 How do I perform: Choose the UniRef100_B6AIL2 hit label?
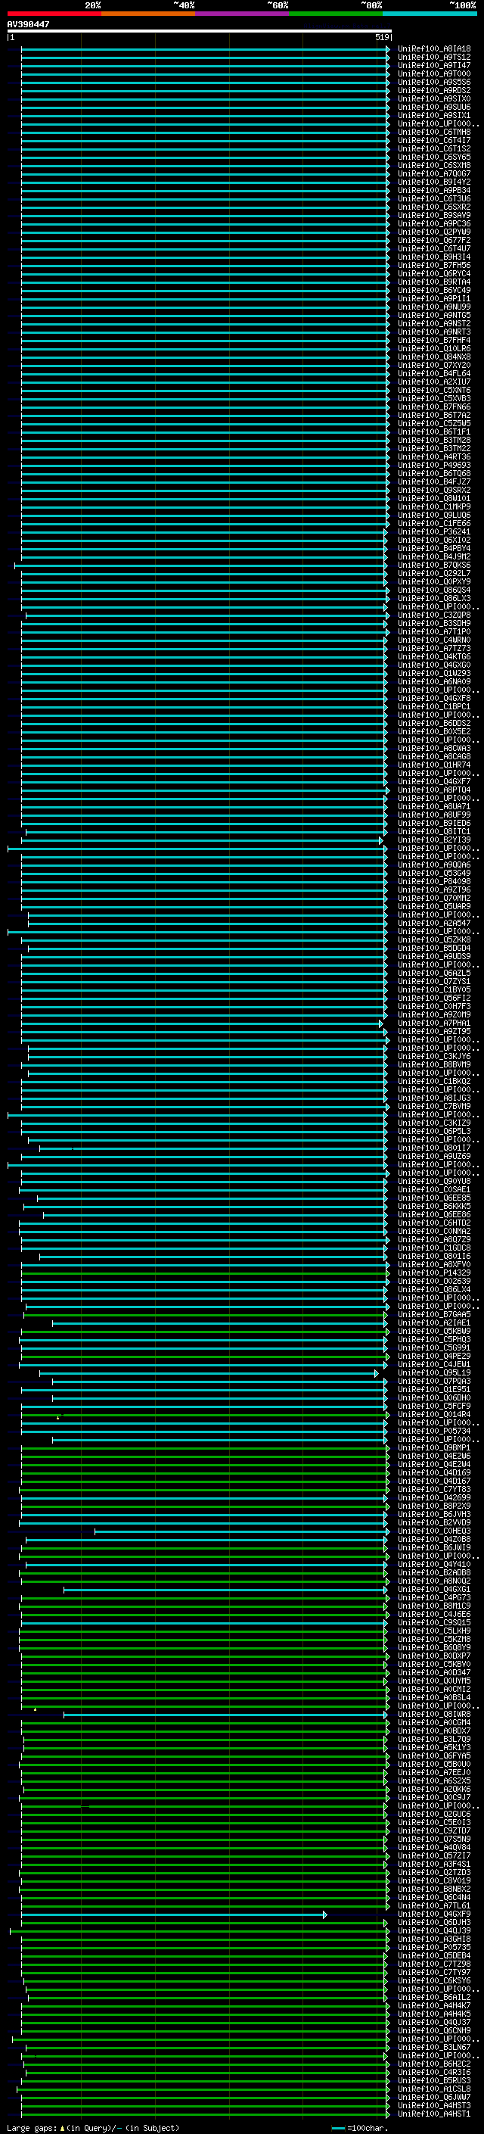pos(434,1997)
